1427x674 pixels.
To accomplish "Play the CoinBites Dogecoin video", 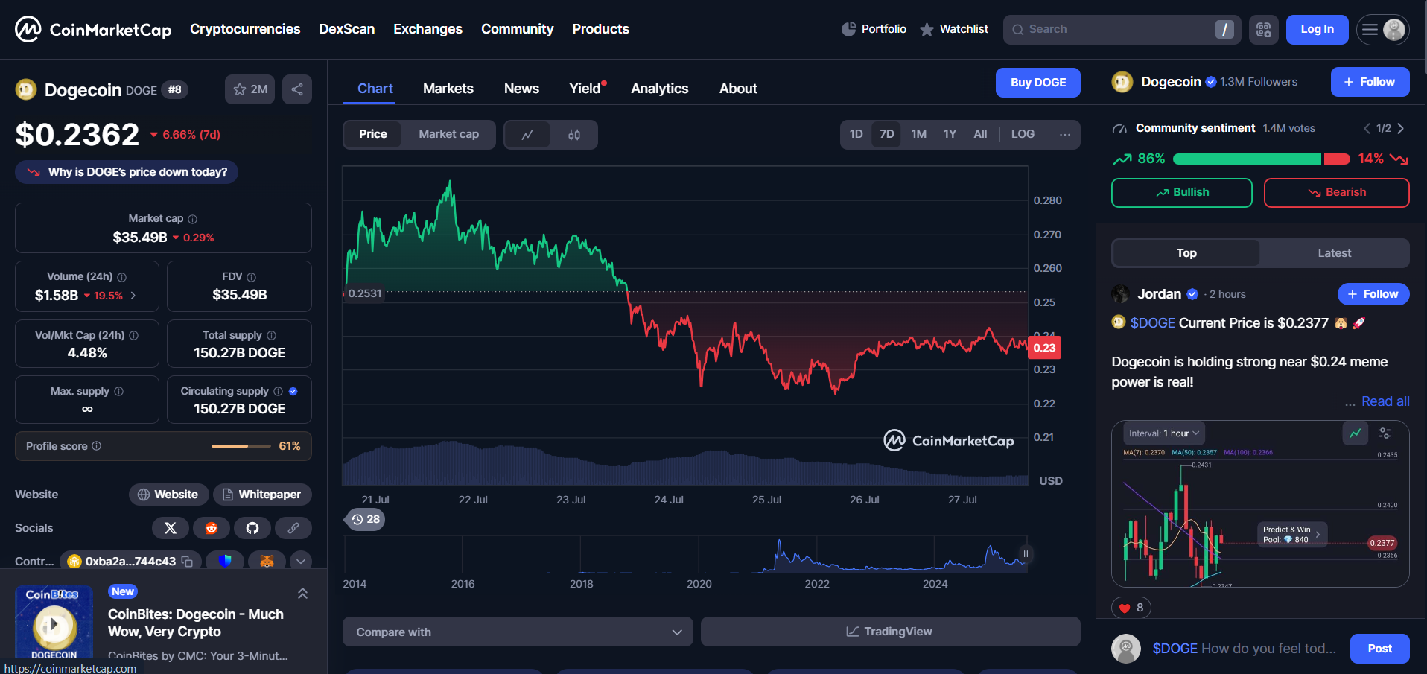I will point(54,624).
